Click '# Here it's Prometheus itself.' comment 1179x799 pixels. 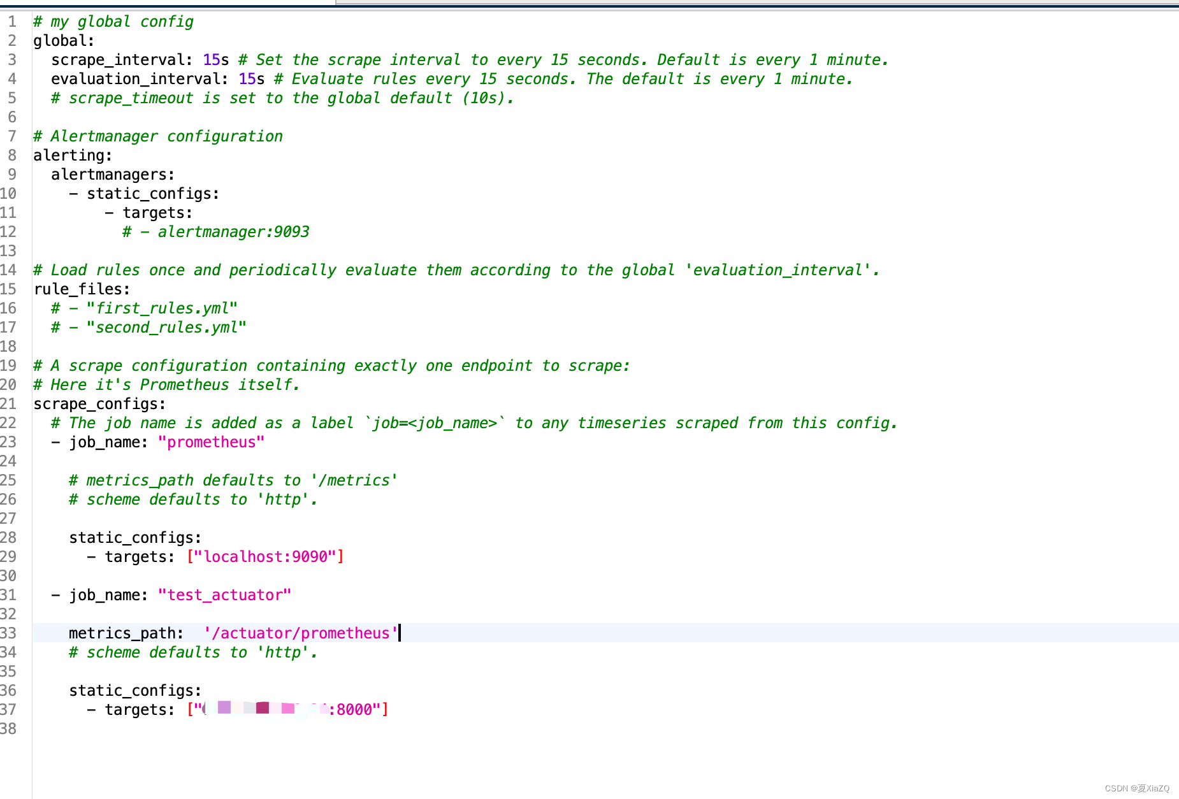[166, 385]
